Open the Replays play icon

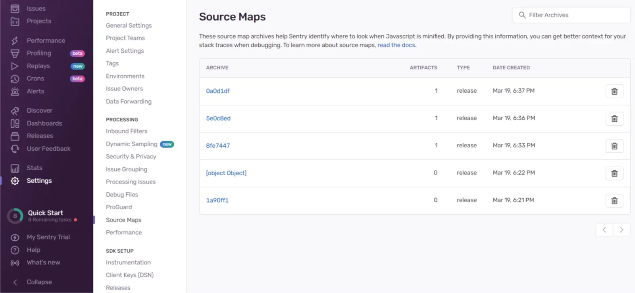click(15, 66)
